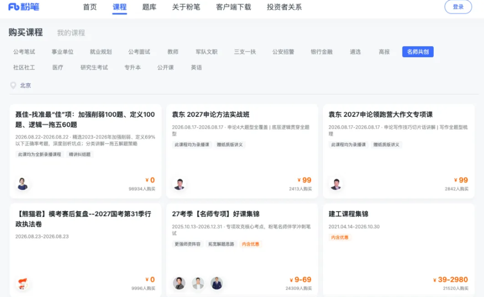Select the 公考笔试 category
484x297 pixels.
point(24,52)
